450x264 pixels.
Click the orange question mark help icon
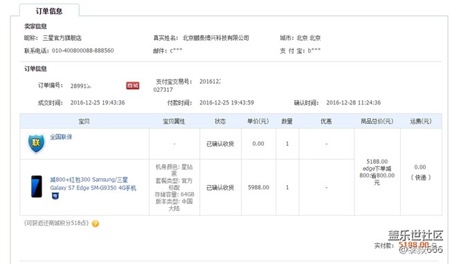click(96, 224)
